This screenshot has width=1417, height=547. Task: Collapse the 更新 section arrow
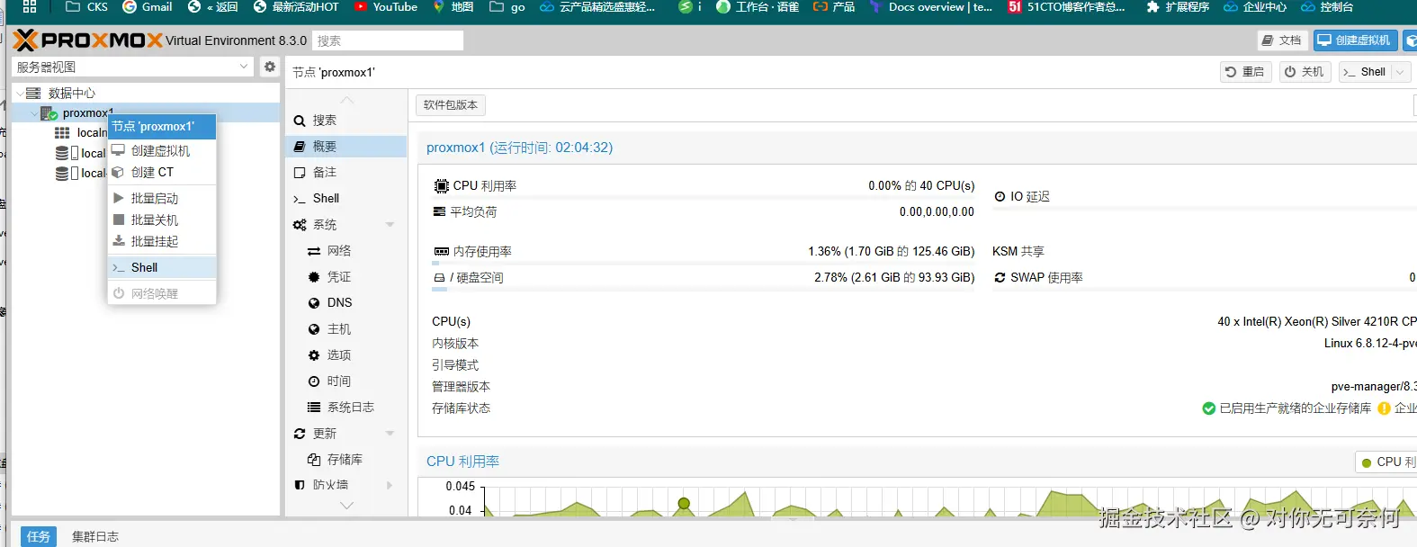point(390,434)
